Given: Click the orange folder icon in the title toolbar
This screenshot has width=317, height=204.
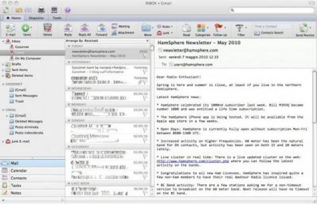Looking at the screenshot, I should click(18, 10).
